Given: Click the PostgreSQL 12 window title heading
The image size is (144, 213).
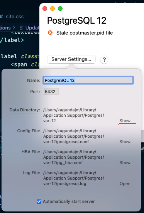Looking at the screenshot, I should (x=77, y=21).
